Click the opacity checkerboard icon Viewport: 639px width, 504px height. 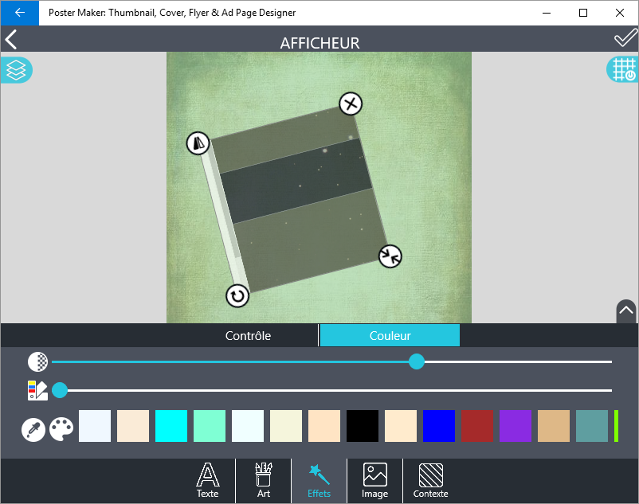click(x=38, y=361)
